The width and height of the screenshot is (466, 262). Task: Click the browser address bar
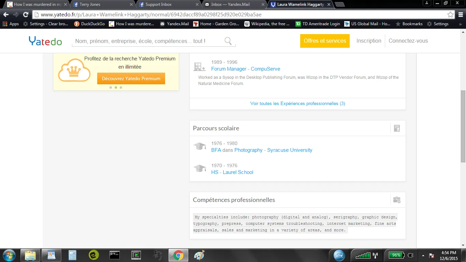(x=239, y=15)
